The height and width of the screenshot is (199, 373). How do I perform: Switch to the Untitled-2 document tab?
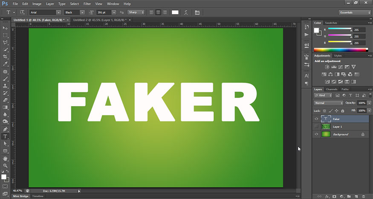coord(100,20)
